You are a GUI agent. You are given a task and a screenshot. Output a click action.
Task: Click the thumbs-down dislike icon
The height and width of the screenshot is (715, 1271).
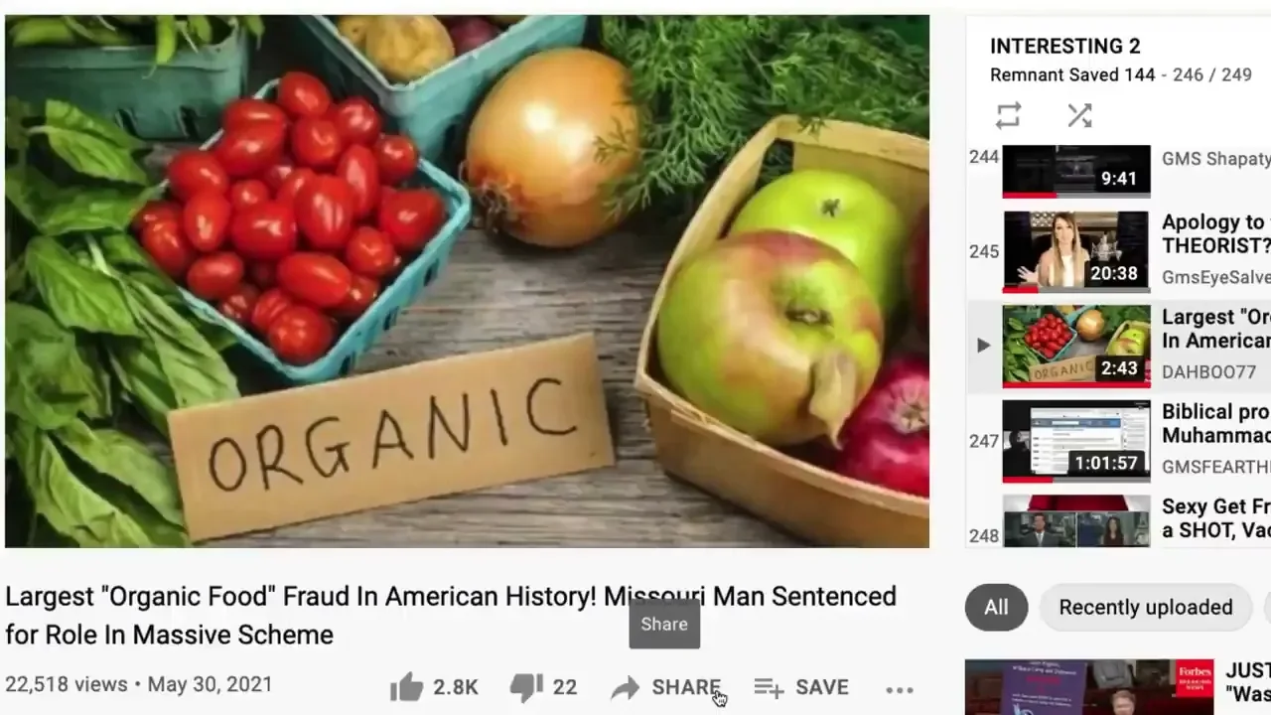click(526, 686)
